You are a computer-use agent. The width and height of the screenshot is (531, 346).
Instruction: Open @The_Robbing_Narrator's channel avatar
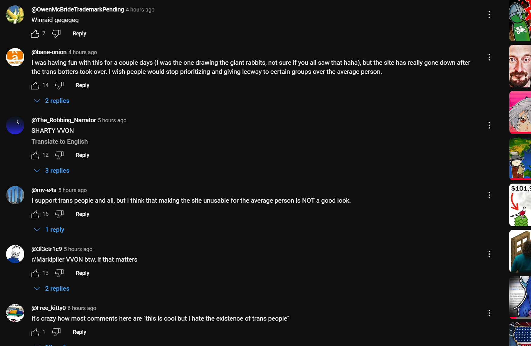pyautogui.click(x=15, y=125)
